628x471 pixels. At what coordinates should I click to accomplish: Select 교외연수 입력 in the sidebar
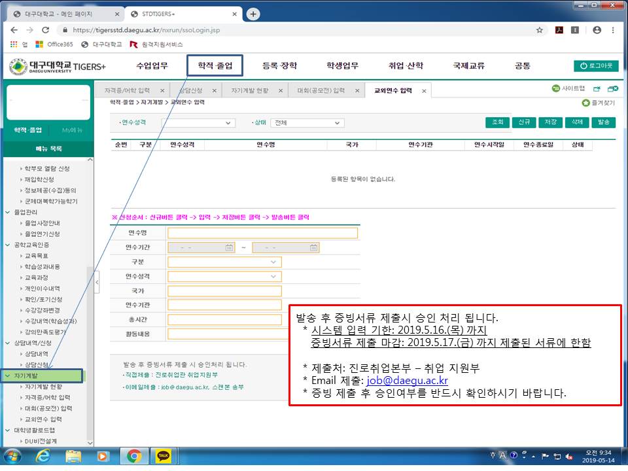tap(43, 419)
